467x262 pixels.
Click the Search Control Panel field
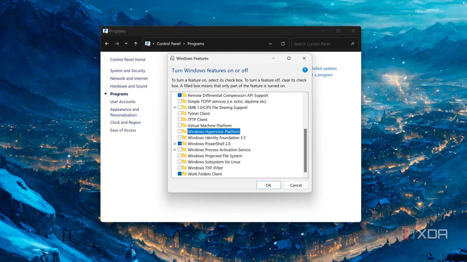tap(325, 44)
